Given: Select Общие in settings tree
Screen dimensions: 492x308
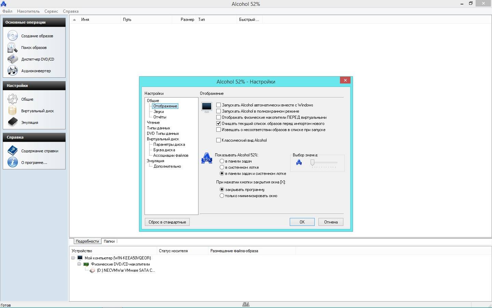Looking at the screenshot, I should [153, 100].
